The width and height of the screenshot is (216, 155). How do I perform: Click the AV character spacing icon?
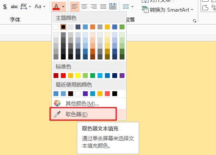pyautogui.click(x=24, y=6)
